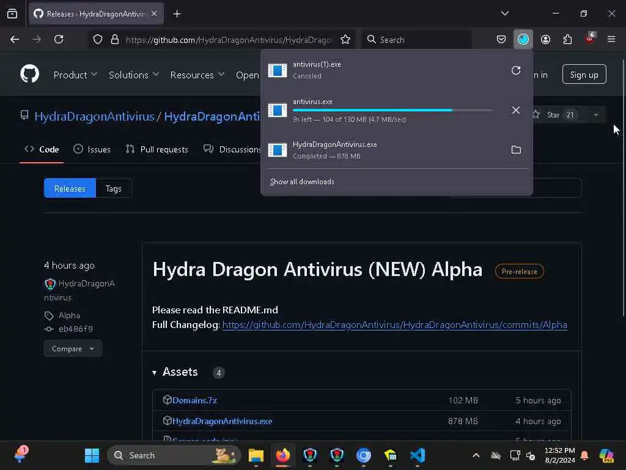Viewport: 626px width, 470px height.
Task: Open the Alpha tag link
Action: 69,315
